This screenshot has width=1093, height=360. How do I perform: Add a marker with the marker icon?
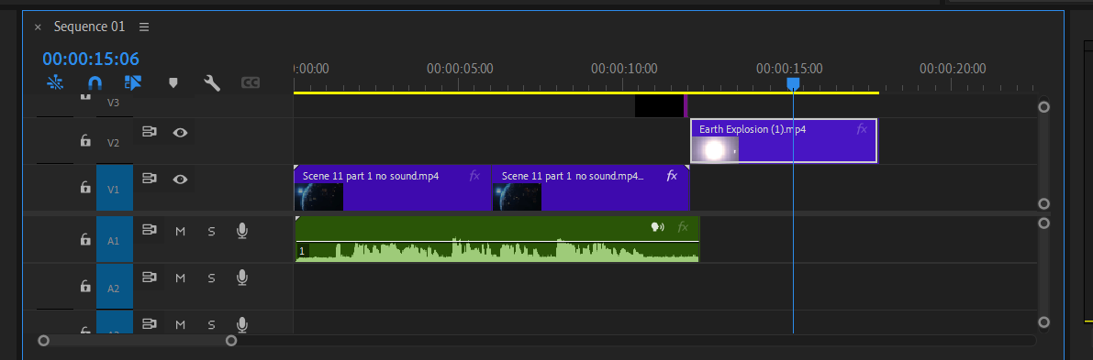(x=173, y=82)
